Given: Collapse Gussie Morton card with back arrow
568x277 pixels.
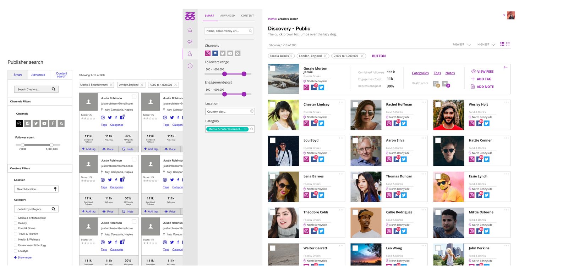Looking at the screenshot, I should [x=506, y=67].
